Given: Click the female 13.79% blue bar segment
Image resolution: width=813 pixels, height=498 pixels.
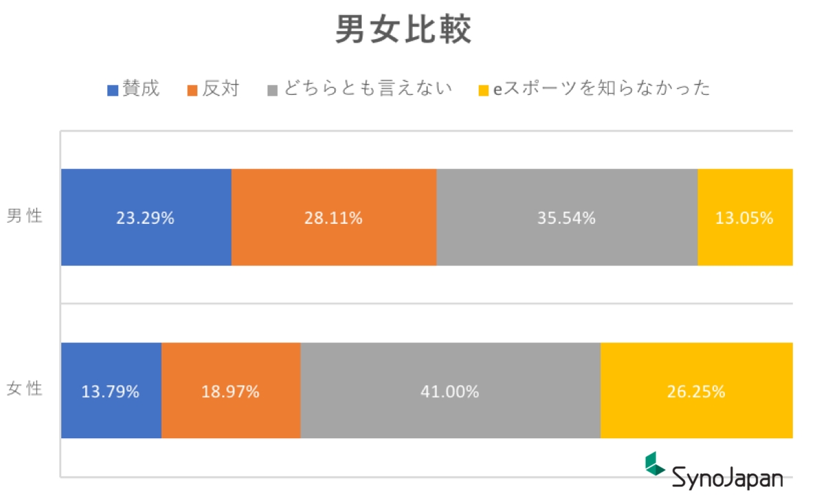Looking at the screenshot, I should point(111,390).
